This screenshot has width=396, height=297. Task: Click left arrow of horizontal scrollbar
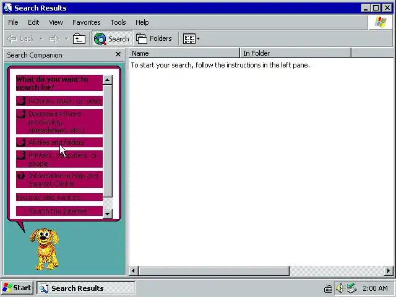coord(133,271)
